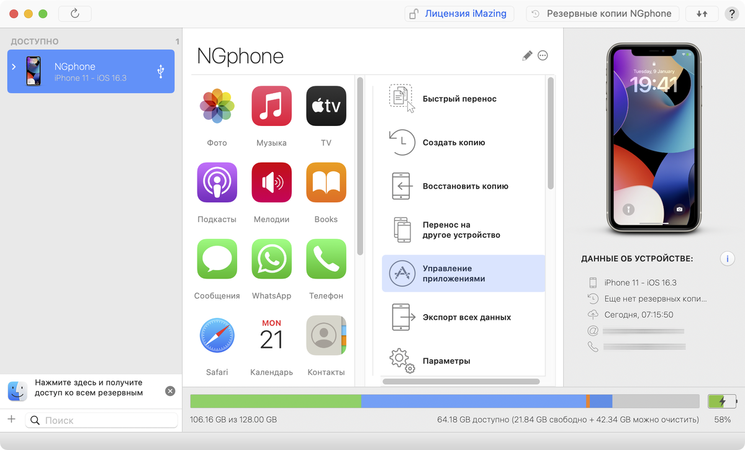Open Safari browsing data
This screenshot has height=450, width=745.
tap(217, 336)
